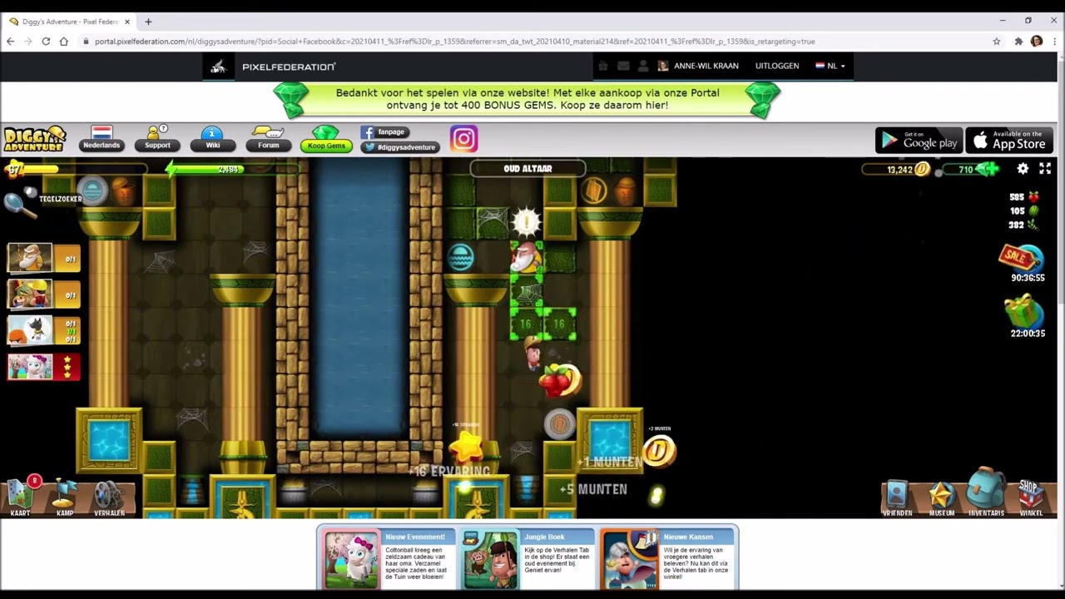Image resolution: width=1065 pixels, height=599 pixels.
Task: Click the OUD ALTAAR location title
Action: coord(528,168)
